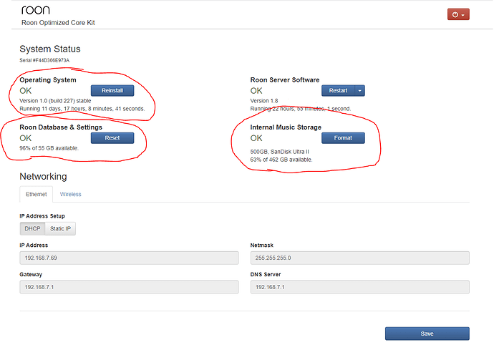Click 'Version 1.8' text

pos(264,101)
